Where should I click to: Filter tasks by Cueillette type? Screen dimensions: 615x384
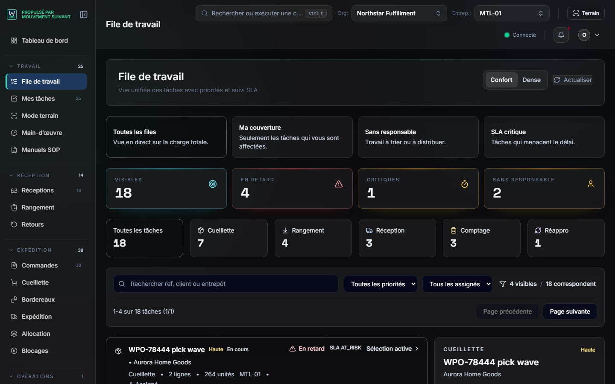[x=229, y=238]
